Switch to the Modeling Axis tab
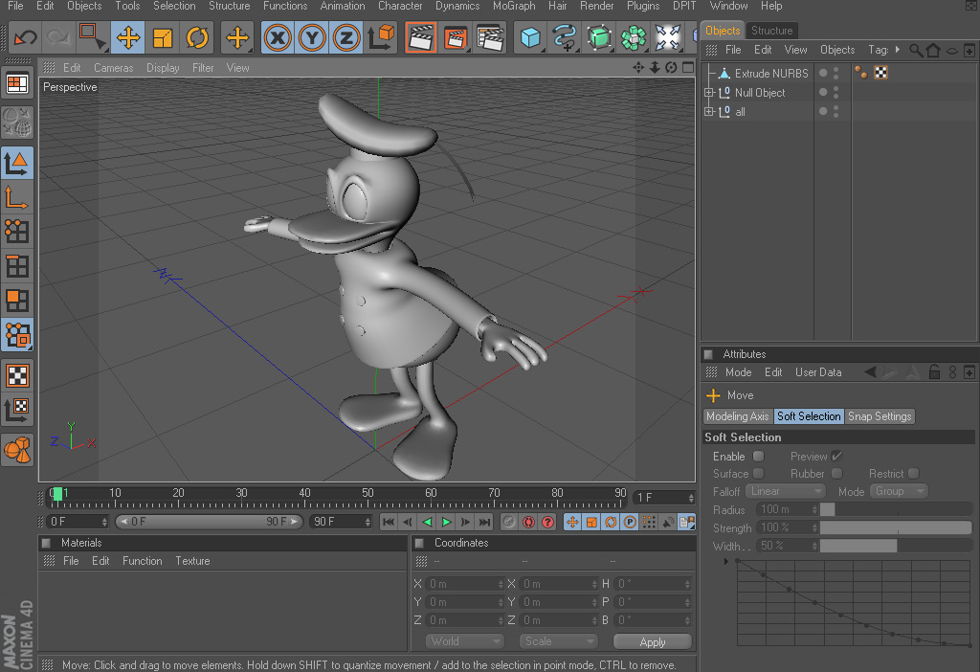Viewport: 980px width, 672px height. pos(738,416)
